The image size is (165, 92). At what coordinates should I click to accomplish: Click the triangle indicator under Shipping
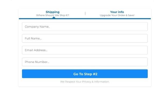[54, 18]
